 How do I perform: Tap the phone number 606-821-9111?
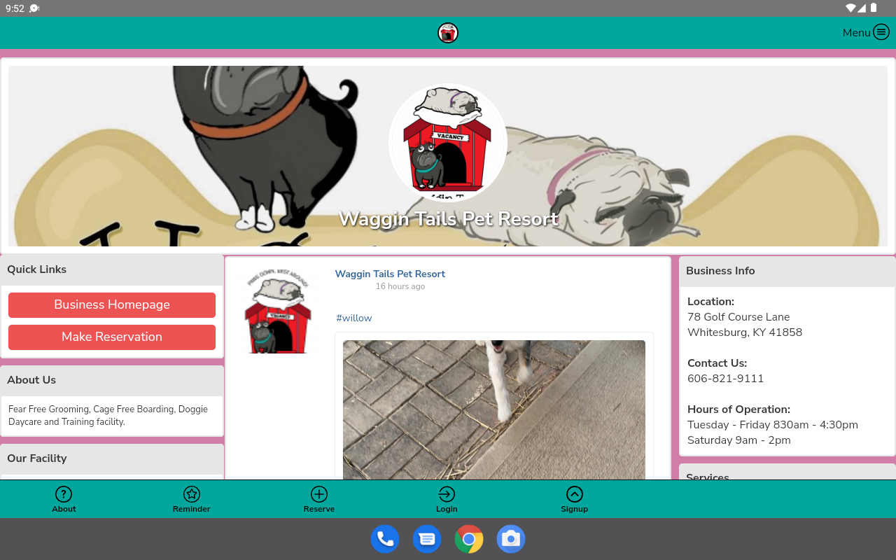point(726,379)
